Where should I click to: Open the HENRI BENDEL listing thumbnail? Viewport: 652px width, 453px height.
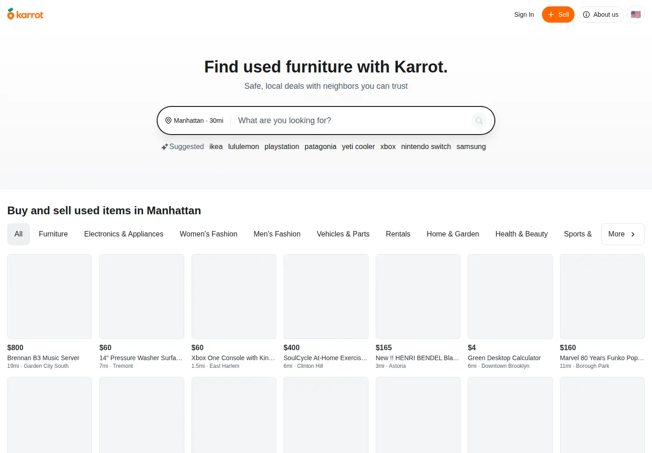pos(418,296)
